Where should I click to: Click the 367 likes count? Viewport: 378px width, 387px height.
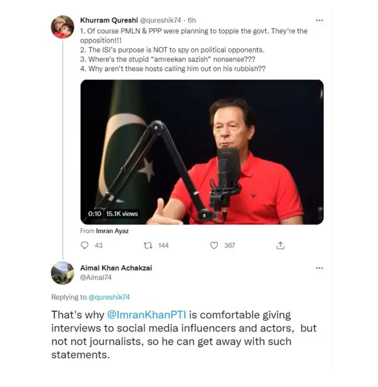[229, 245]
